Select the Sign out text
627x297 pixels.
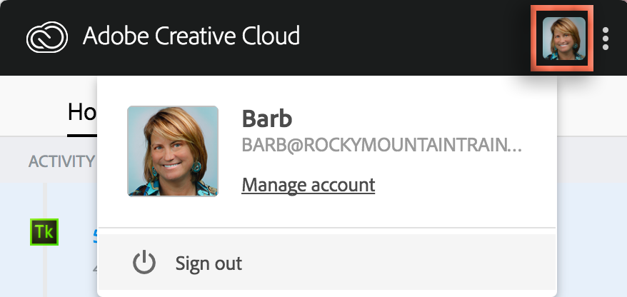point(209,263)
